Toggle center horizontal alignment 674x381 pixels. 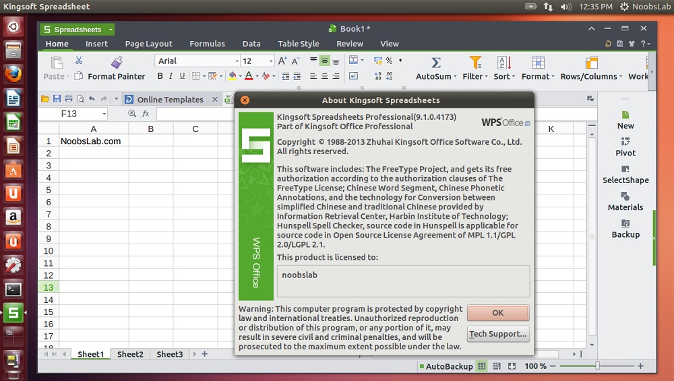(x=325, y=76)
